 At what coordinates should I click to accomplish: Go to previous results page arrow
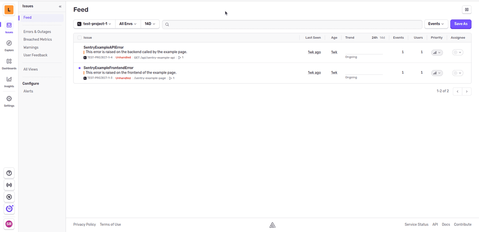pyautogui.click(x=457, y=91)
